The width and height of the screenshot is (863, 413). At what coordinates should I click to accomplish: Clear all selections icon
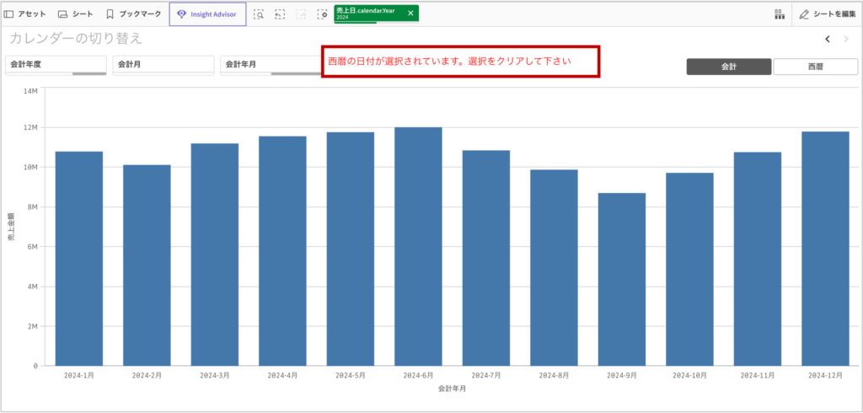point(322,14)
